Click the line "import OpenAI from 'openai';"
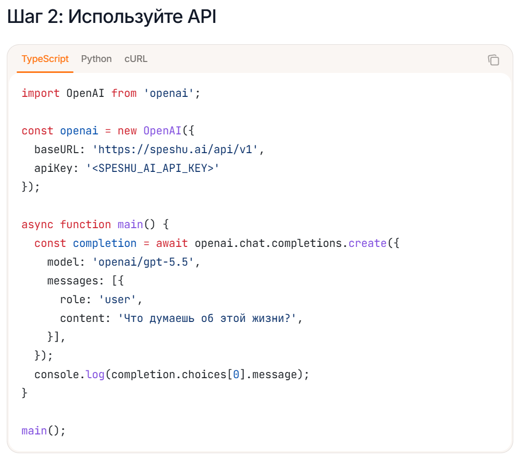This screenshot has width=519, height=461. click(x=111, y=93)
